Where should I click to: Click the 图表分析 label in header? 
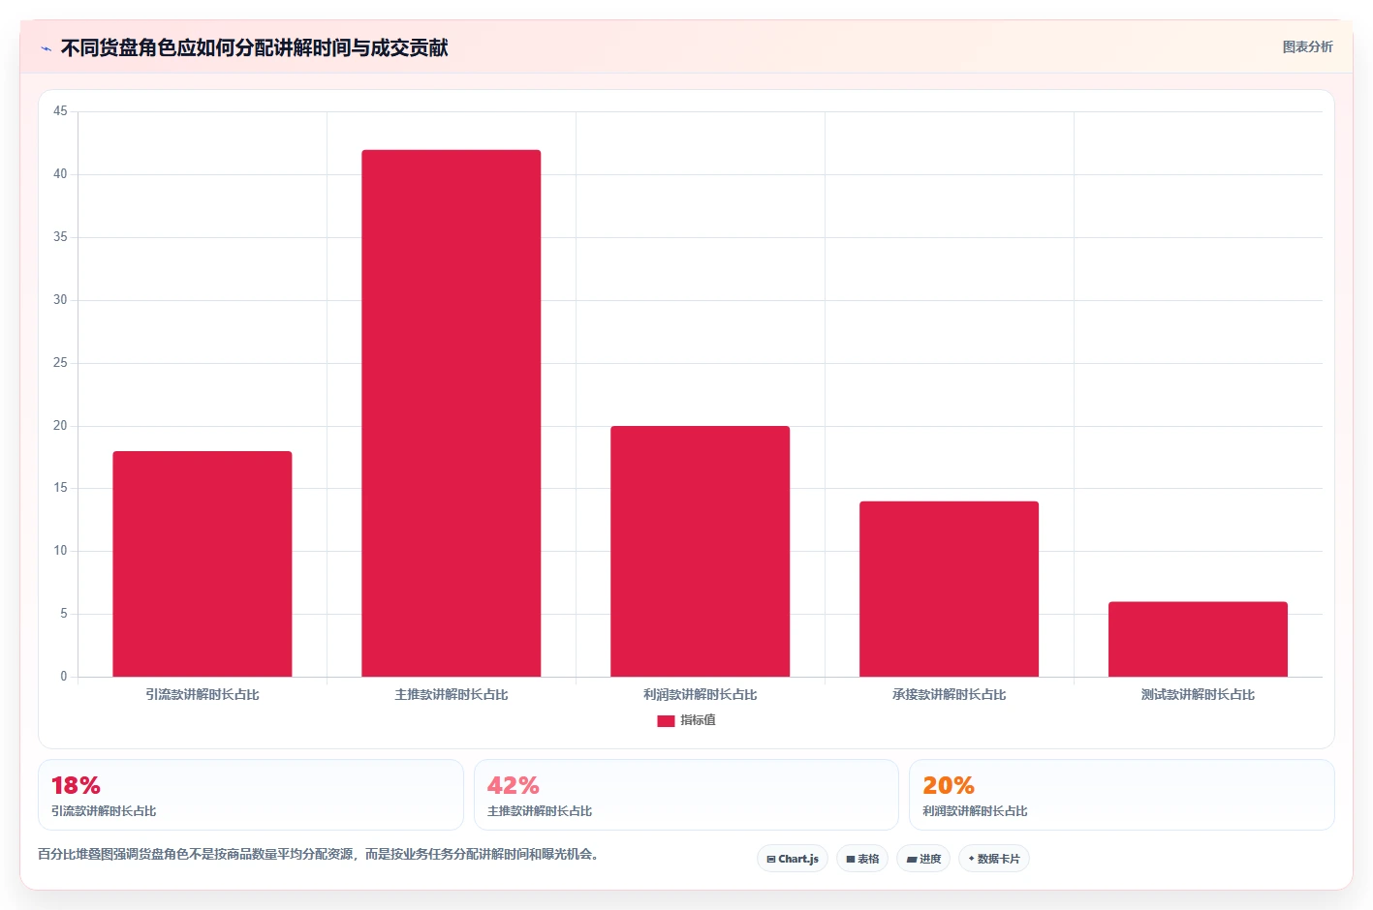1307,46
